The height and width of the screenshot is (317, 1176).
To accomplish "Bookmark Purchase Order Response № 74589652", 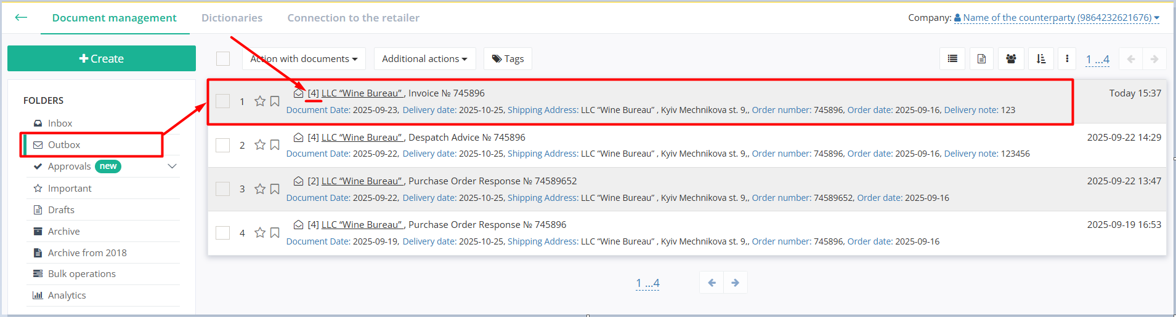I will 275,189.
